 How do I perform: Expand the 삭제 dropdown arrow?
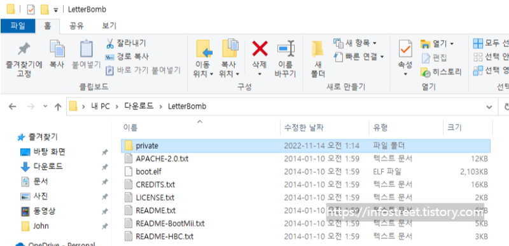click(260, 74)
